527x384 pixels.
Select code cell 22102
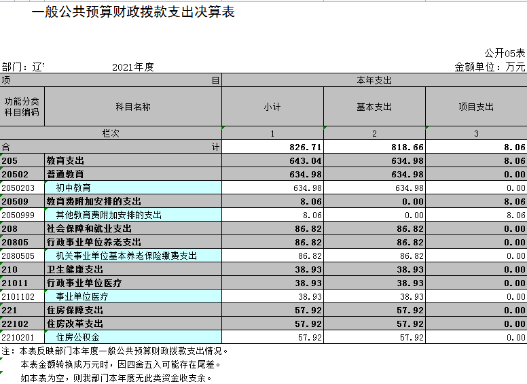(x=22, y=324)
